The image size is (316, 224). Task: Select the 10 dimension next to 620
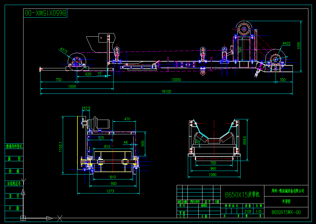(99, 73)
